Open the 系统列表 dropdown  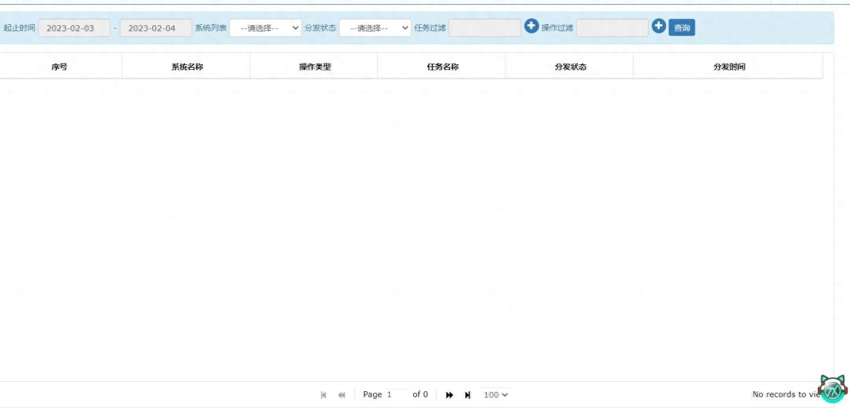point(265,28)
